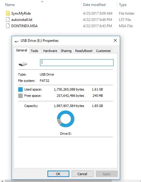Click the greyed-out Apply button
This screenshot has height=182, width=141.
[x=107, y=174]
